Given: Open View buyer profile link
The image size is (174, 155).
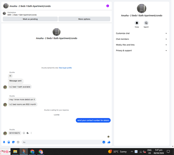Looking at the screenshot, I should [65, 68].
